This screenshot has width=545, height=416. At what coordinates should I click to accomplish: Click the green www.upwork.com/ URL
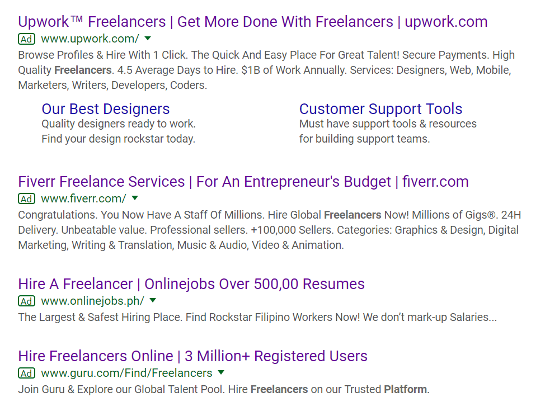click(x=90, y=39)
